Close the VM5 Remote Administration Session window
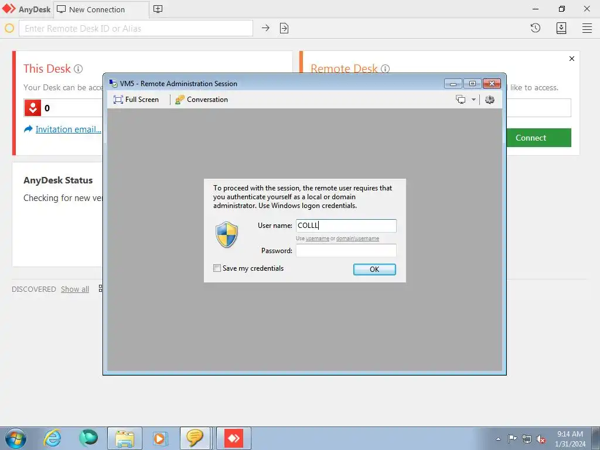This screenshot has width=600, height=450. tap(492, 83)
